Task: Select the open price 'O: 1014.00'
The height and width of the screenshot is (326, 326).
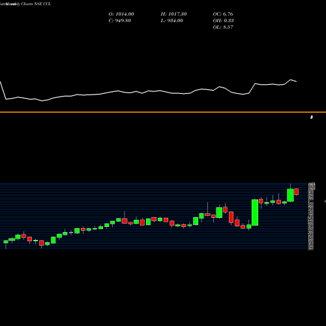Action: (x=121, y=14)
